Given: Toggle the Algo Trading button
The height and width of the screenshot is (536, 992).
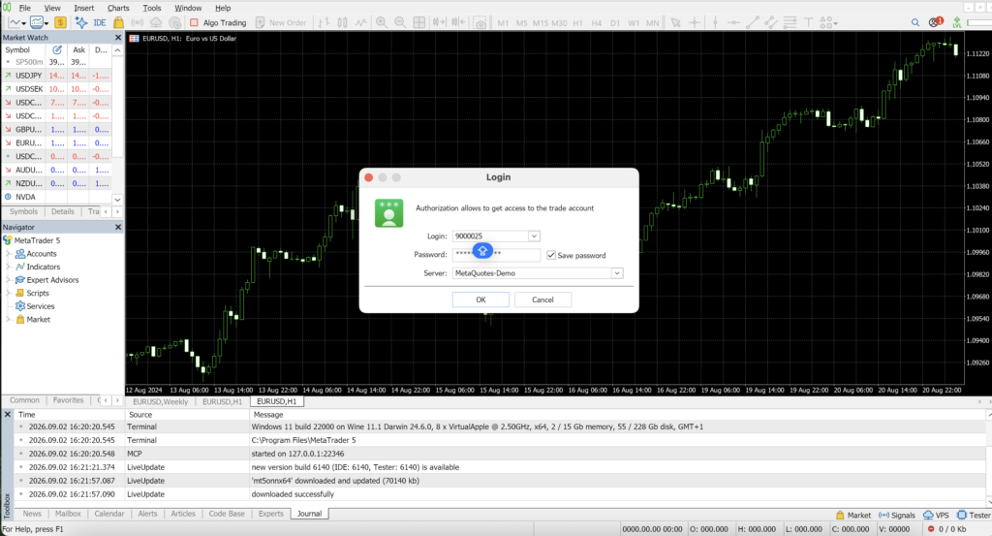Looking at the screenshot, I should coord(218,23).
